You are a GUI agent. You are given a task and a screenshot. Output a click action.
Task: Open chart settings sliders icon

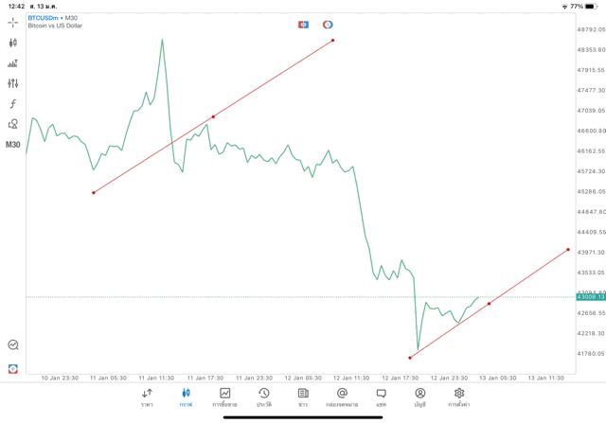coord(13,83)
